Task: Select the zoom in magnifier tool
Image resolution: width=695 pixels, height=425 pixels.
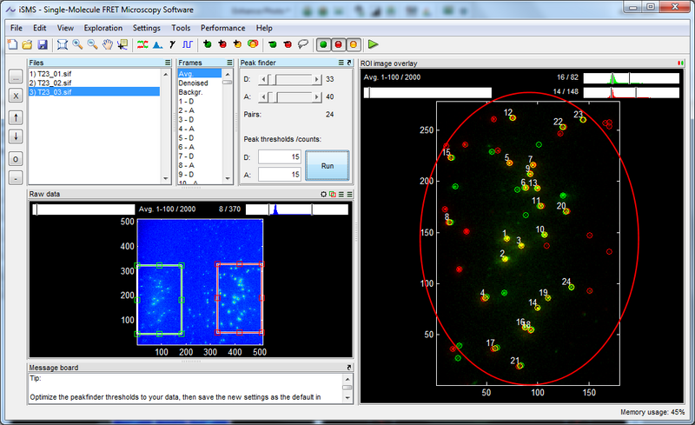Action: (x=77, y=43)
